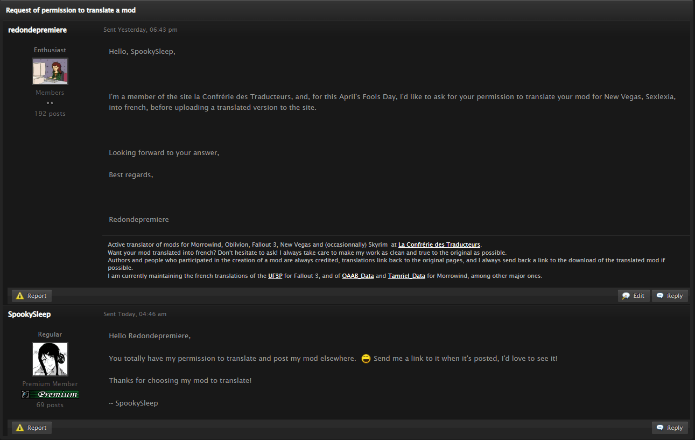The image size is (695, 440).
Task: Reply to redondepremiere's message
Action: point(670,296)
